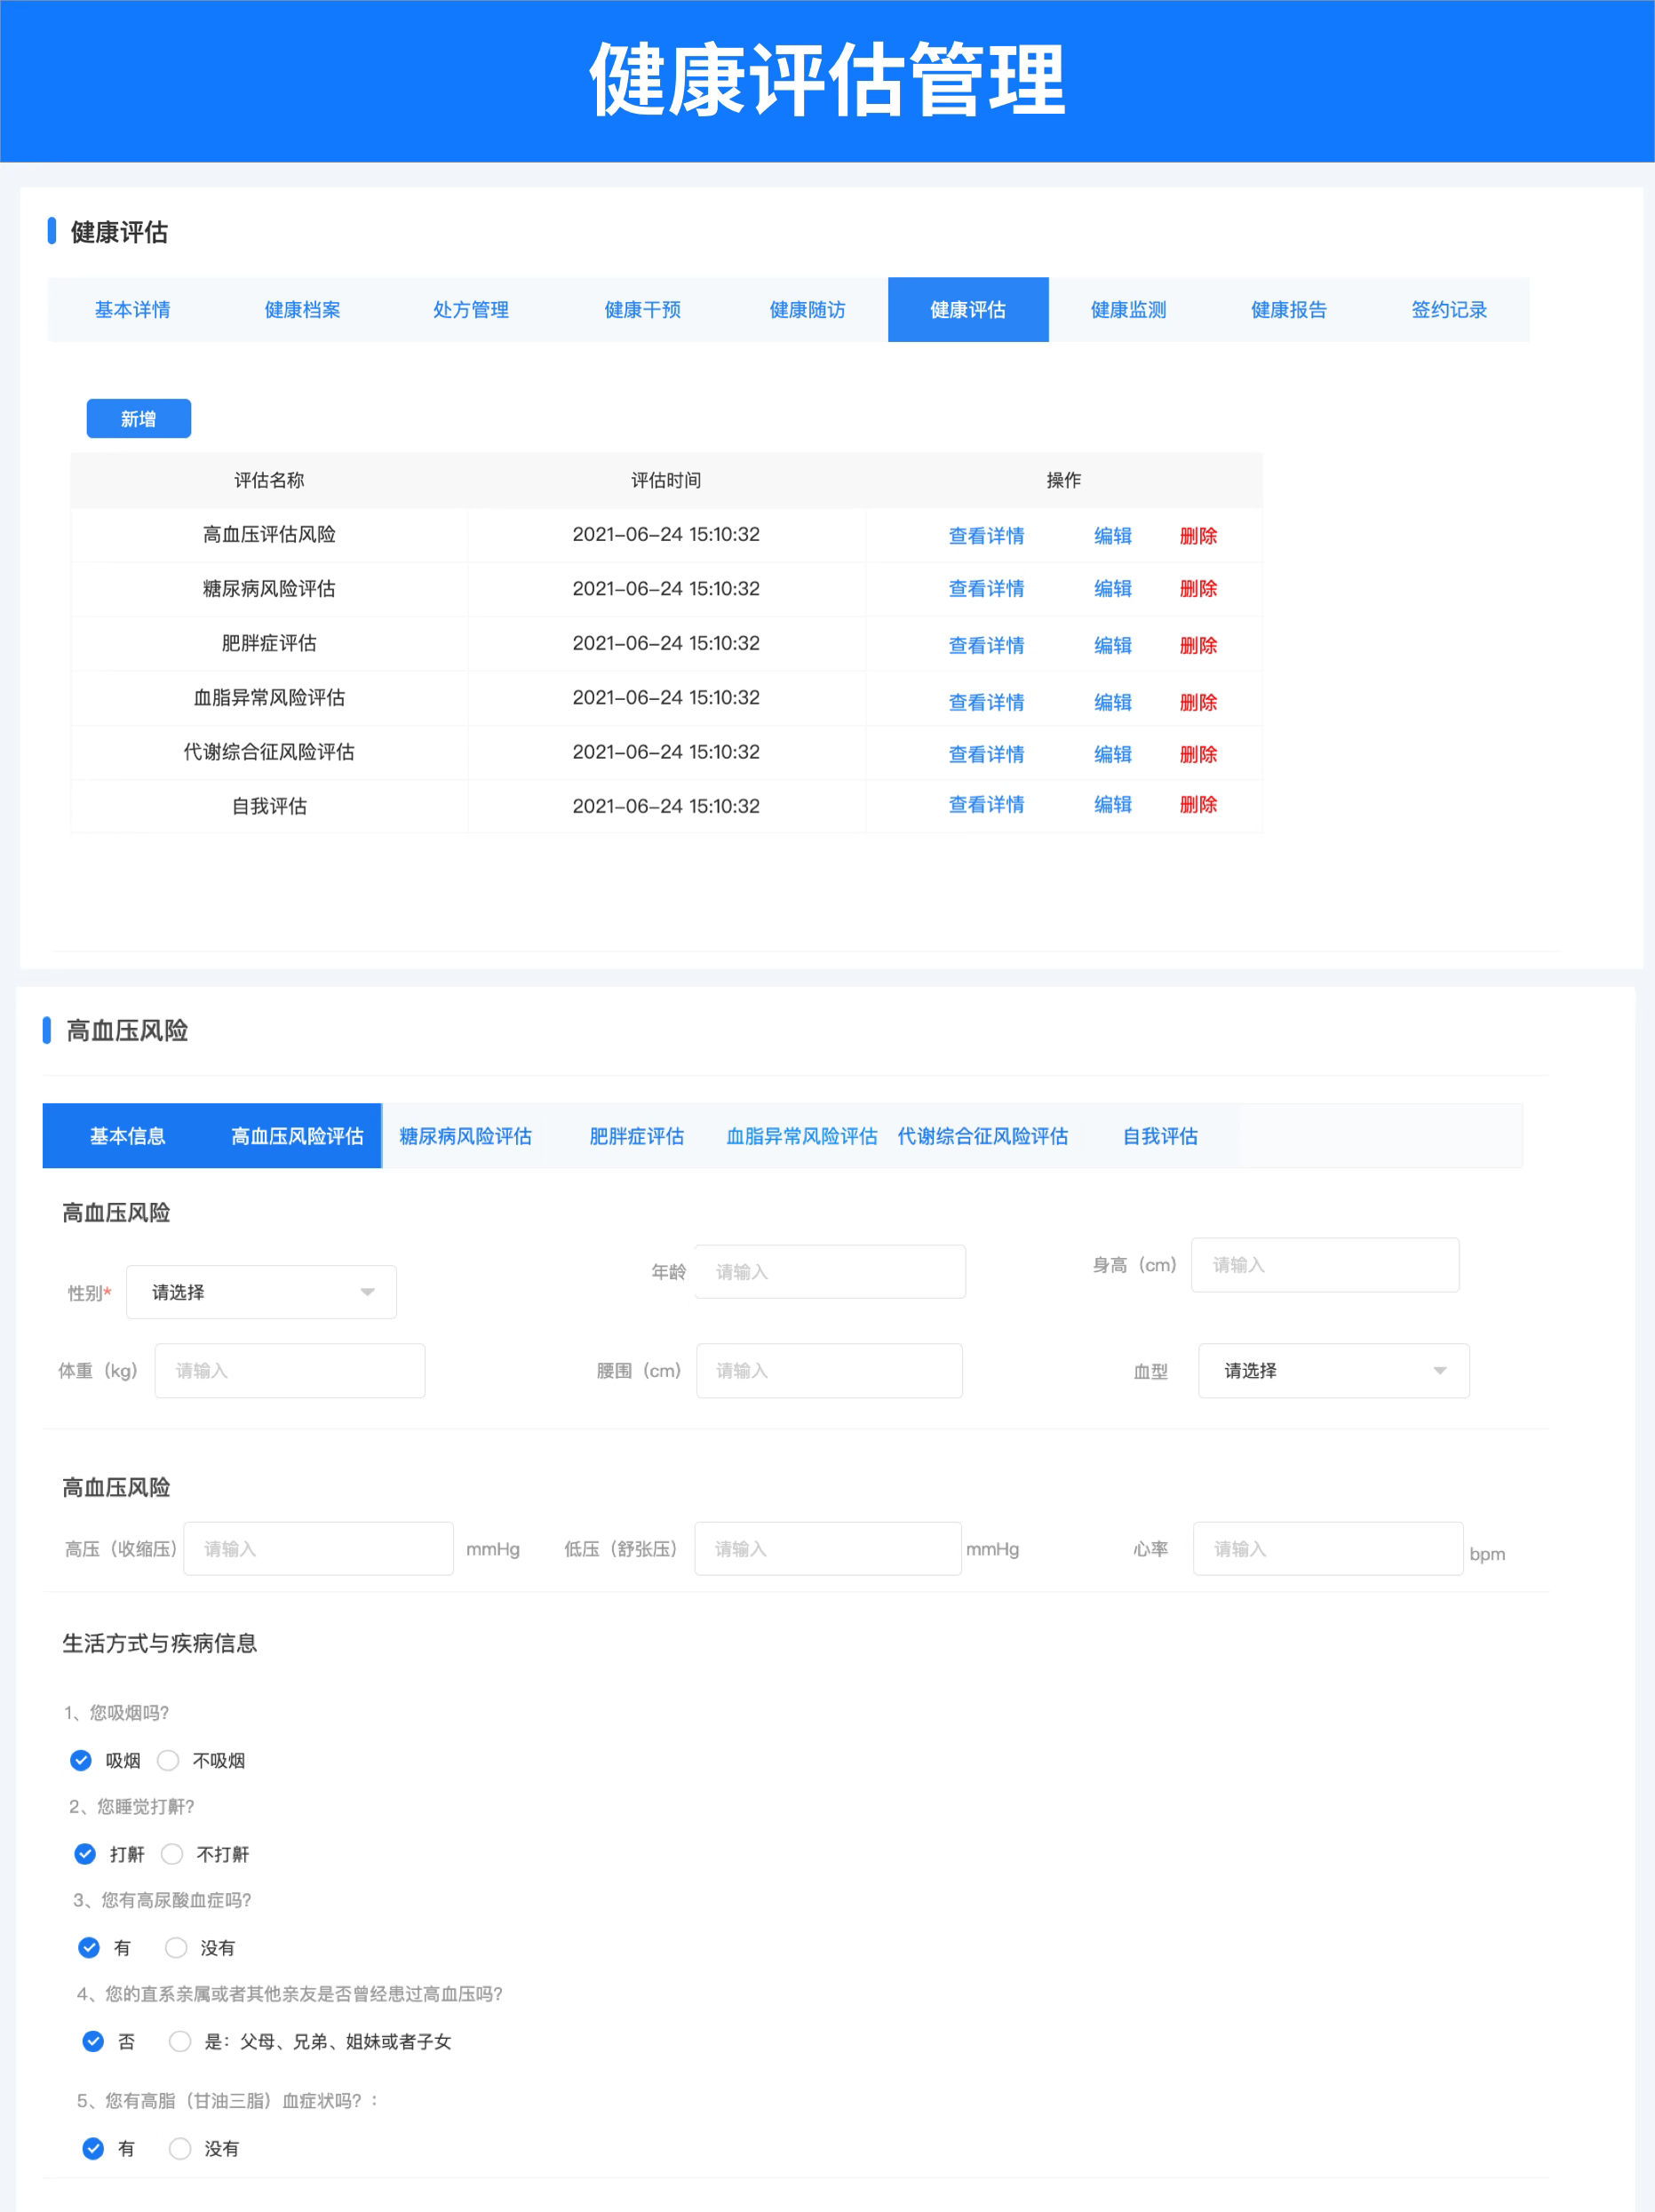The image size is (1655, 2212).
Task: Delete the 糖尿病风险评估 row
Action: tap(1198, 589)
